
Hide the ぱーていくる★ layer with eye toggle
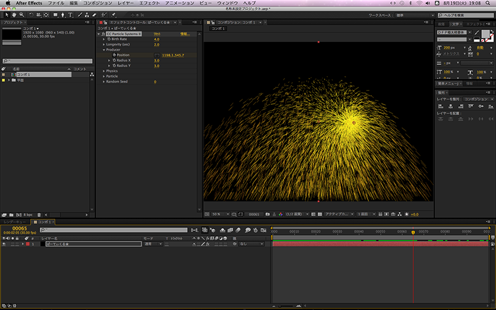coord(4,244)
